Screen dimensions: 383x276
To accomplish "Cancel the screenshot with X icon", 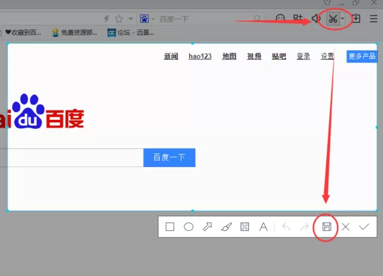I will [x=345, y=227].
